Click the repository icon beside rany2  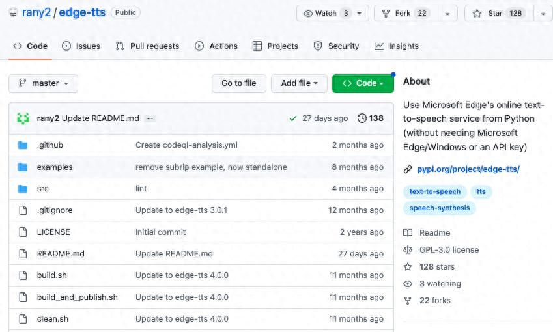(x=13, y=12)
